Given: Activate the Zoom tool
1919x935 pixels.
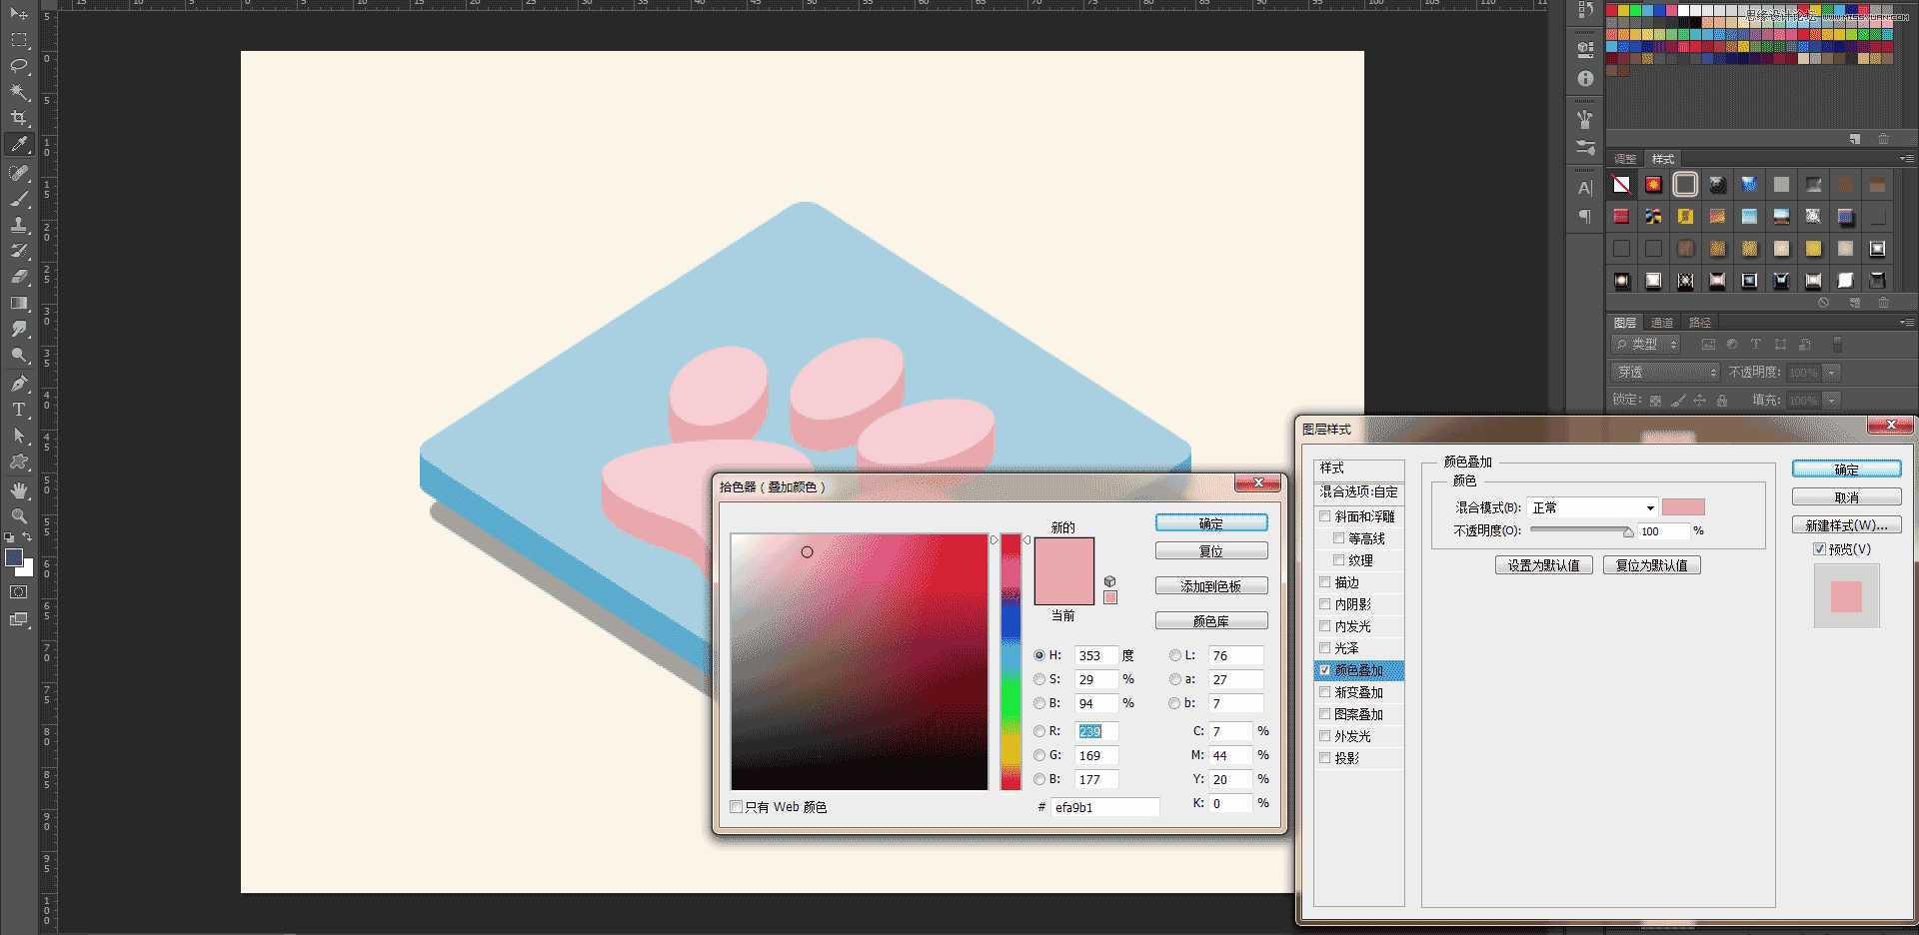Looking at the screenshot, I should 20,517.
